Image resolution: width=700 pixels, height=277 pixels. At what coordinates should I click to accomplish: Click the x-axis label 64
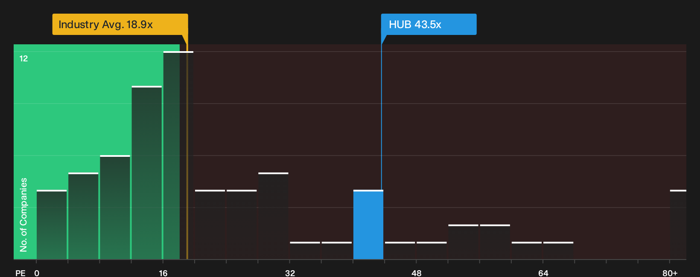[543, 273]
